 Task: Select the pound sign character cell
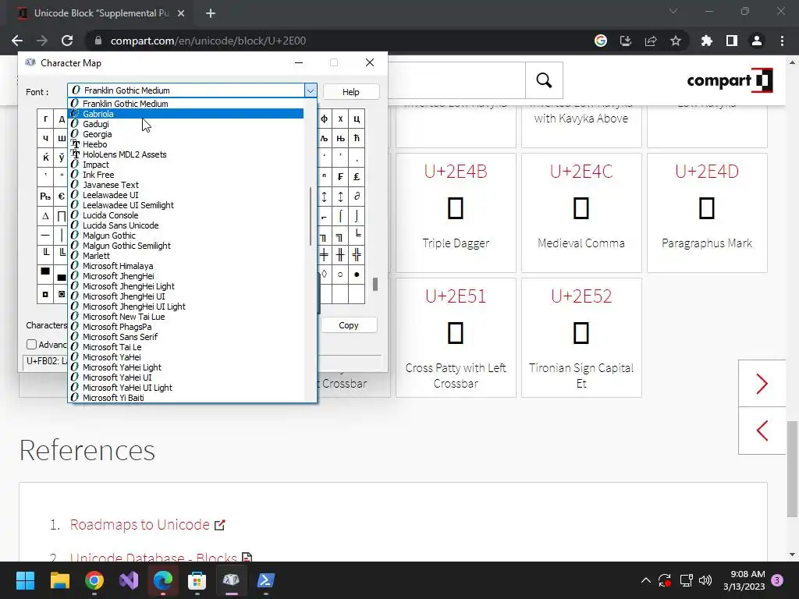click(357, 177)
